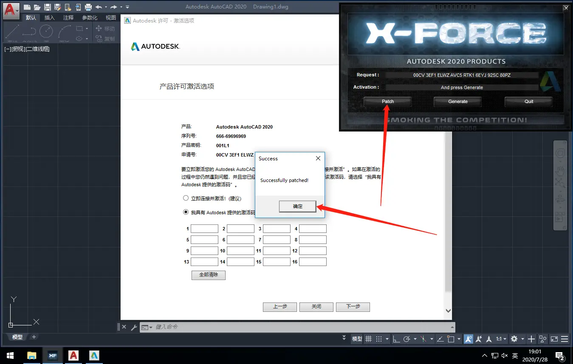
Task: Toggle polar tracking in status bar
Action: 406,339
